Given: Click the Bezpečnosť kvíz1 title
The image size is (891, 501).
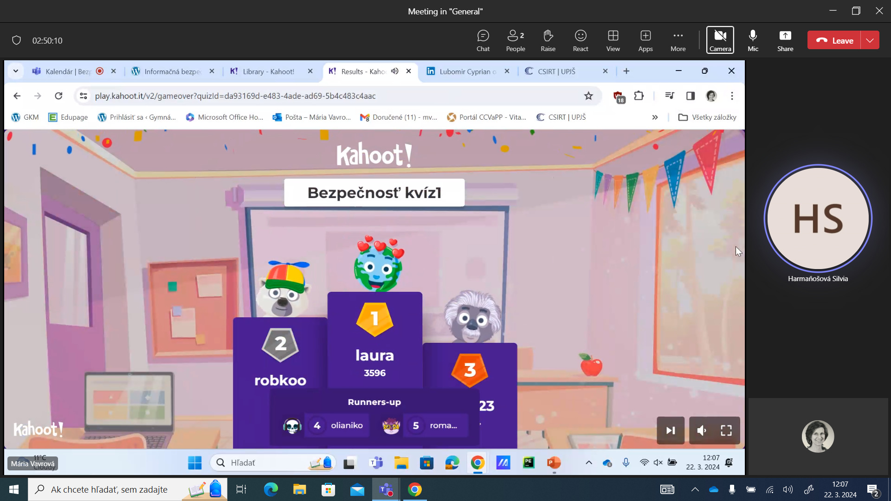Looking at the screenshot, I should click(374, 193).
